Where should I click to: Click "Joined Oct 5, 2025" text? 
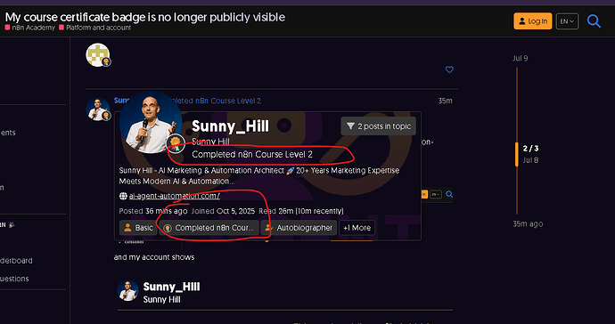click(223, 211)
